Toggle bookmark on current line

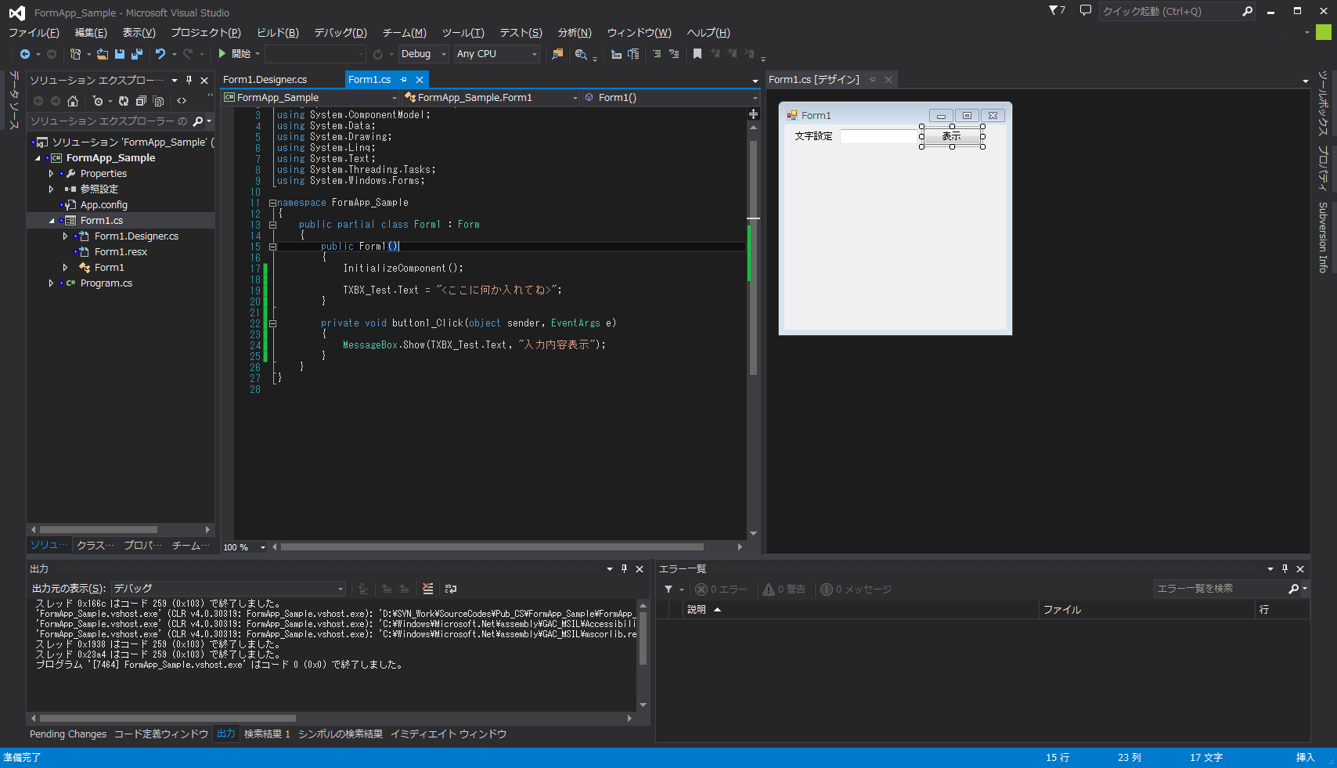pos(697,54)
